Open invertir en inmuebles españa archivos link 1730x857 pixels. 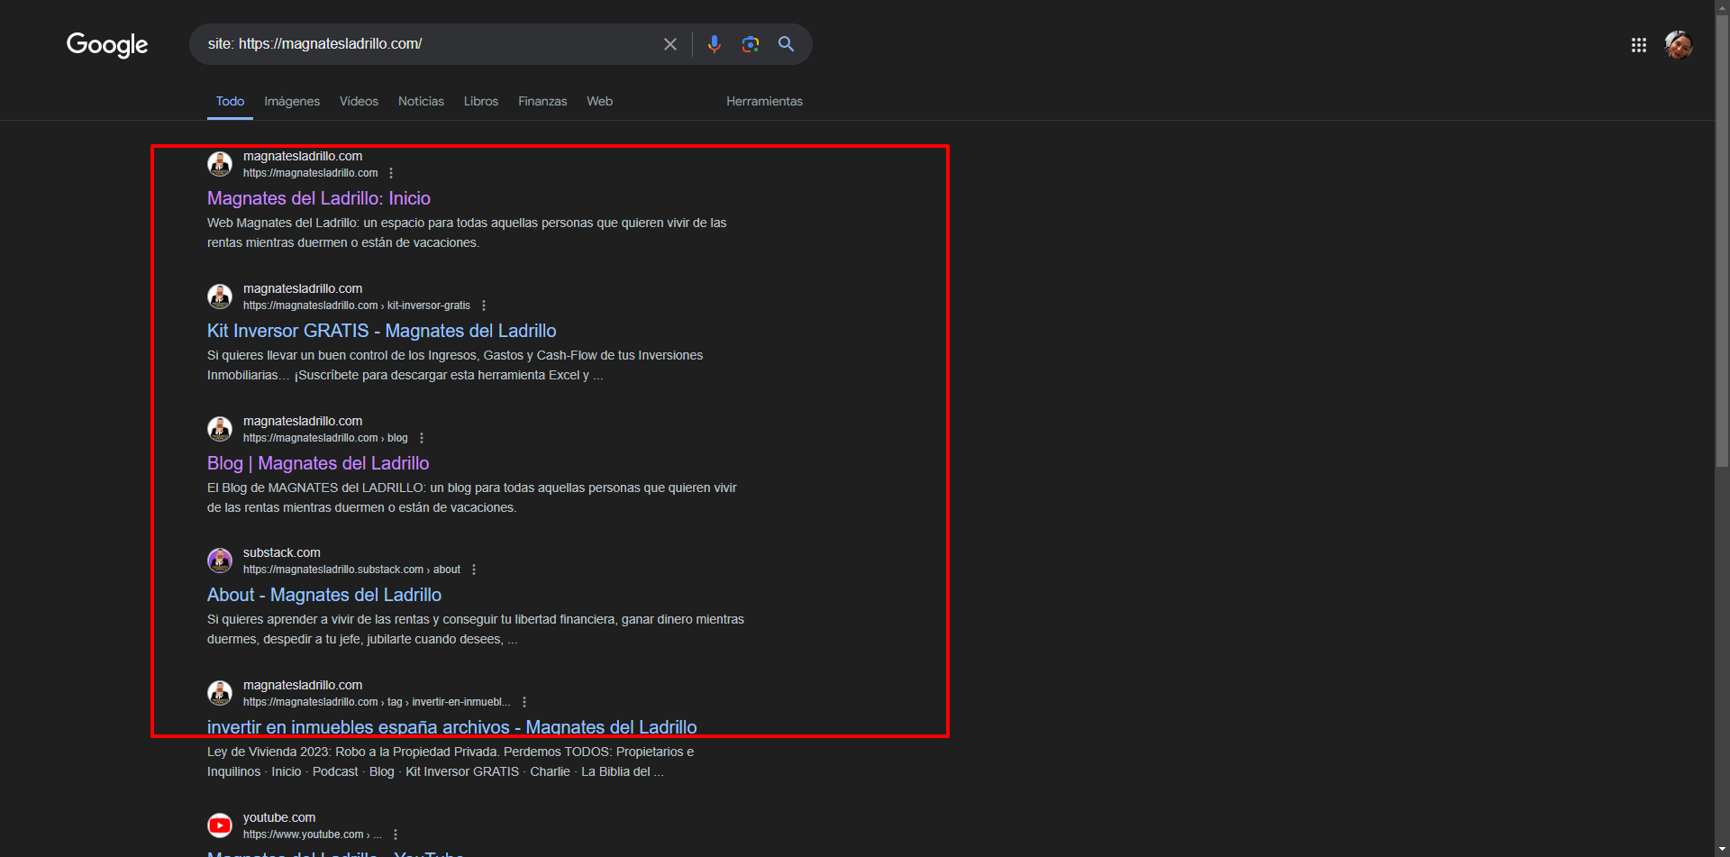point(452,727)
